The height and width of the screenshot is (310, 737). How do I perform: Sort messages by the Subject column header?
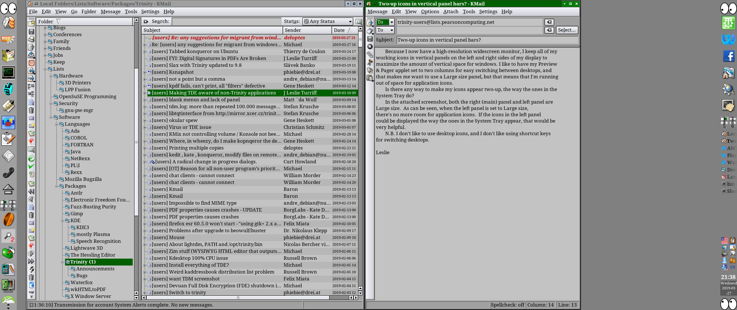click(212, 30)
